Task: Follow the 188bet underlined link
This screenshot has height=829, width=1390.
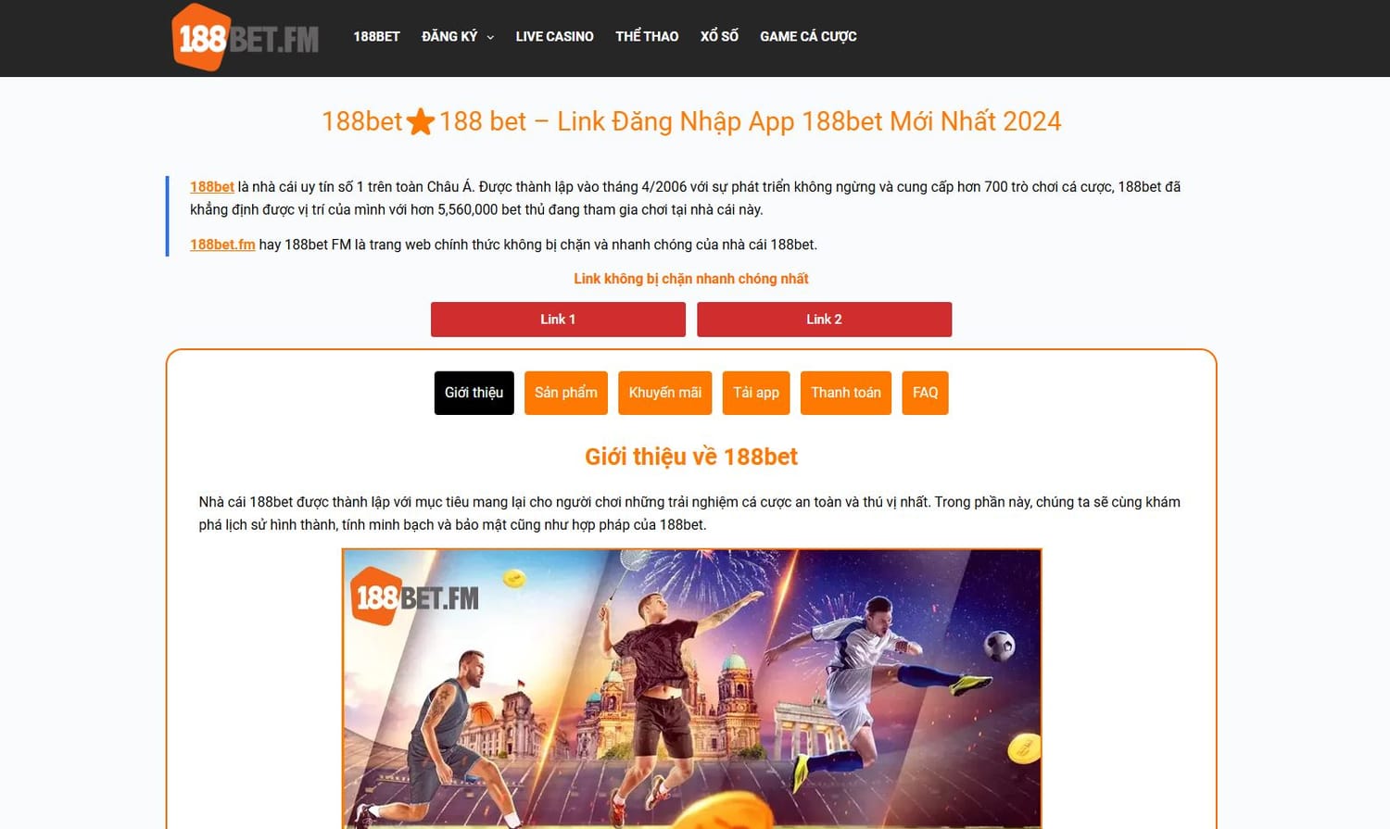Action: (212, 187)
